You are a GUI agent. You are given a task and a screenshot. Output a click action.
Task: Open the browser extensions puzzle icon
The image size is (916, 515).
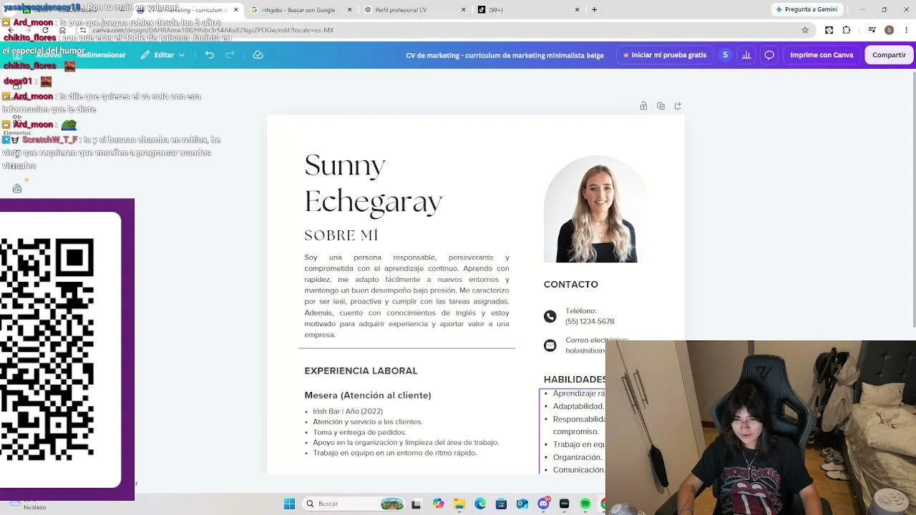click(x=847, y=30)
